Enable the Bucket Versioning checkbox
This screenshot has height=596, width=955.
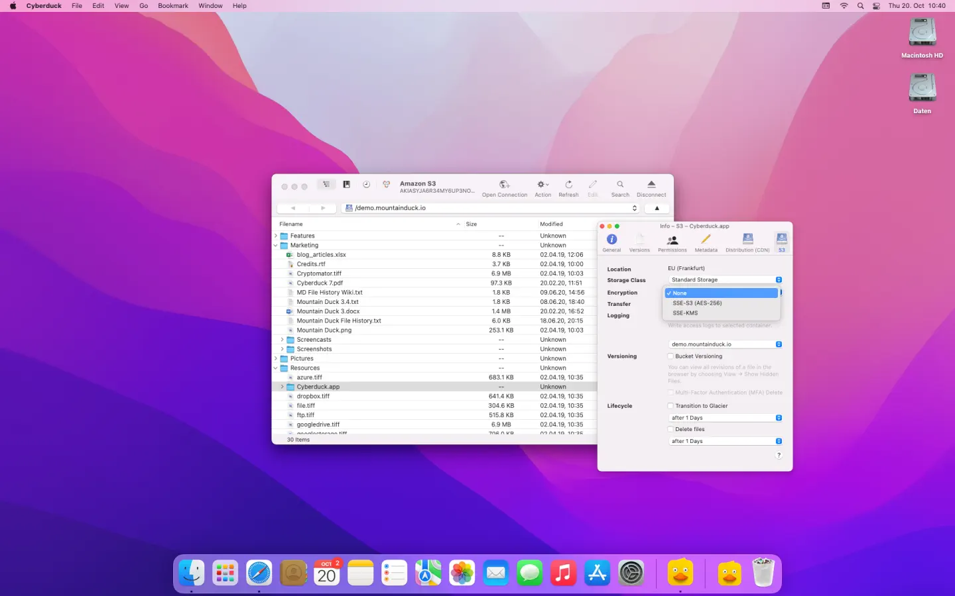click(x=670, y=356)
